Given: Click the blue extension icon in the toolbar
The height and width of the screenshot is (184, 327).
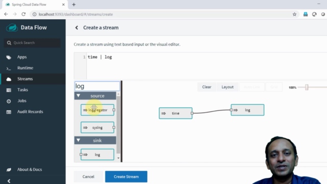Looking at the screenshot, I should 306,14.
